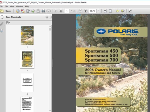Click the 'Page Thumbnails' panel title
The image size is (150, 112).
click(13, 17)
